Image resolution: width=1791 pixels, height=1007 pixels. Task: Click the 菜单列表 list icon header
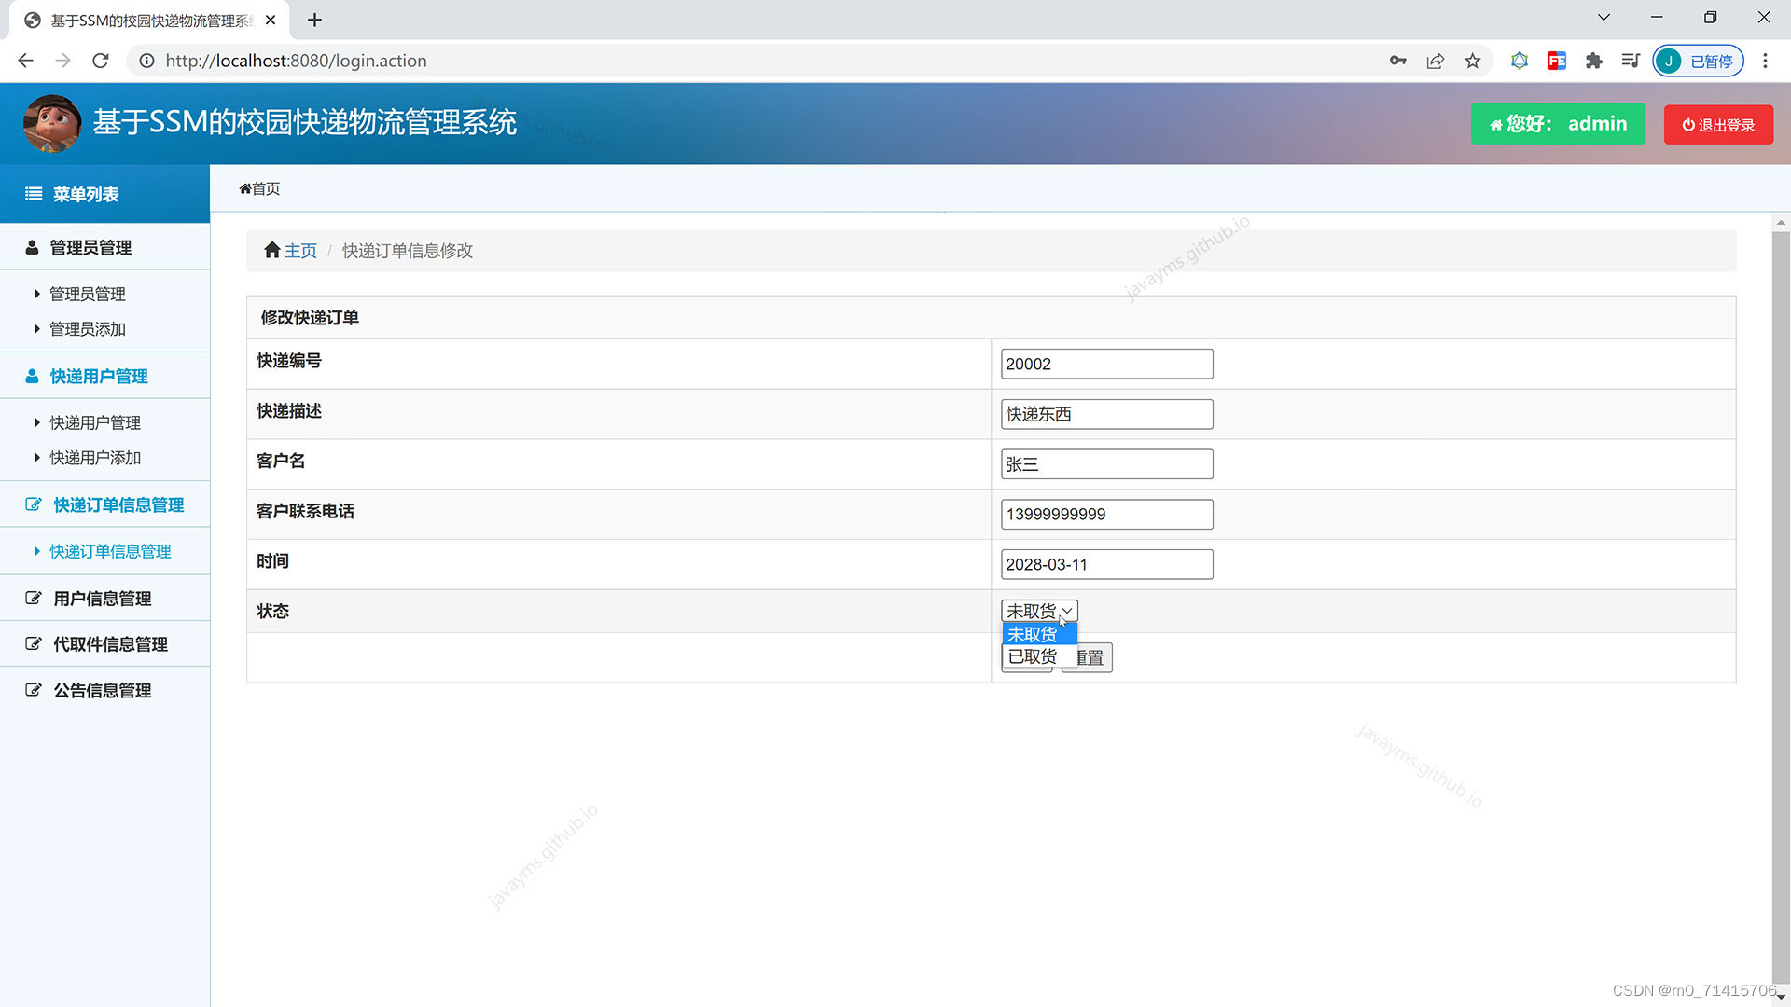(34, 194)
